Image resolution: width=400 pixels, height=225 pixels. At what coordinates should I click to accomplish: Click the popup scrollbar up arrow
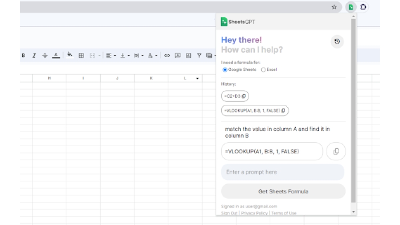[x=353, y=16]
